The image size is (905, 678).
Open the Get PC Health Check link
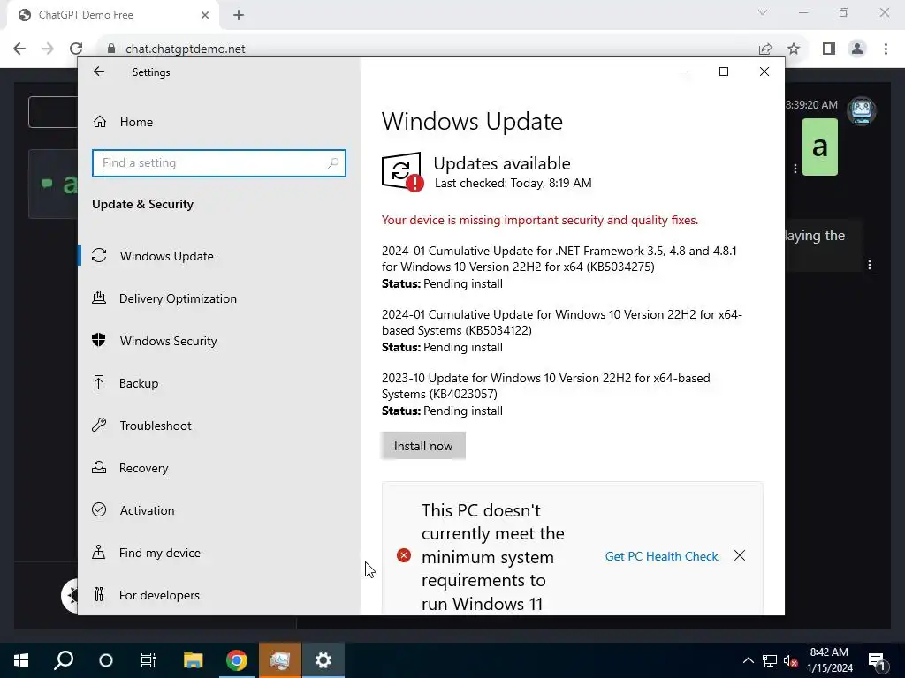click(x=661, y=556)
